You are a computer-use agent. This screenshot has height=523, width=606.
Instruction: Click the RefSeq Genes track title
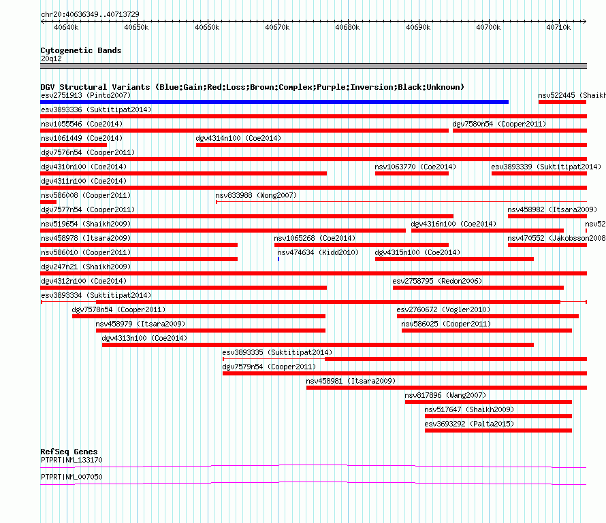(69, 452)
